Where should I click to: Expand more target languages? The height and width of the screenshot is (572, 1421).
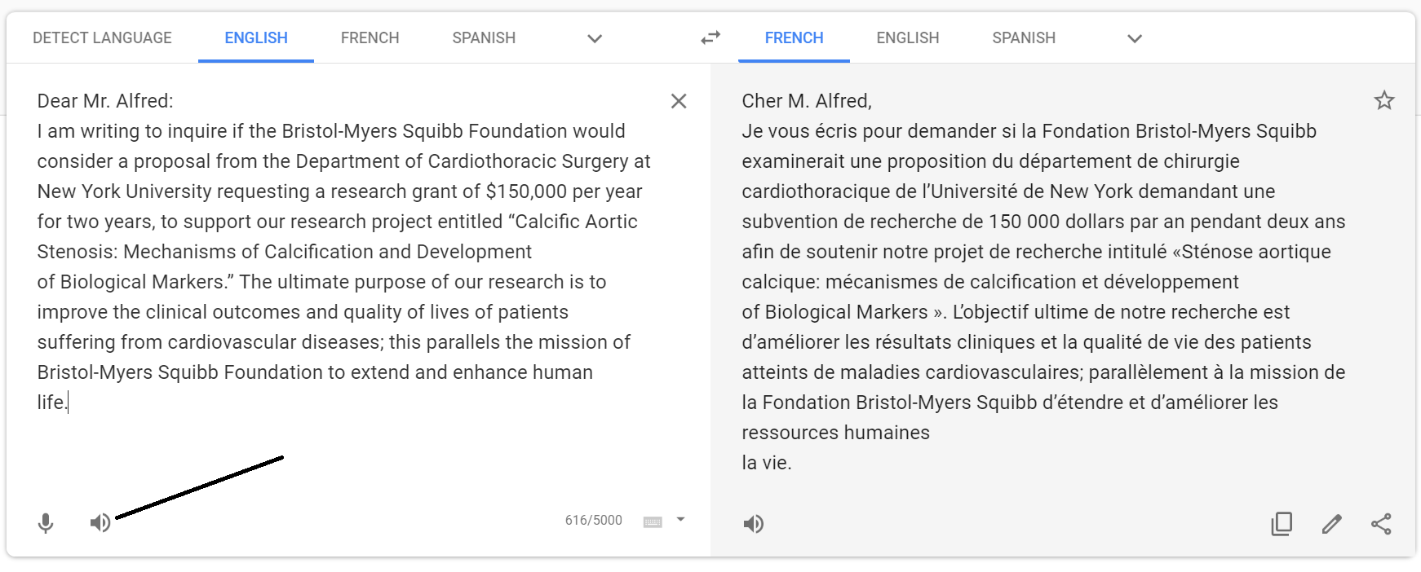coord(1135,38)
